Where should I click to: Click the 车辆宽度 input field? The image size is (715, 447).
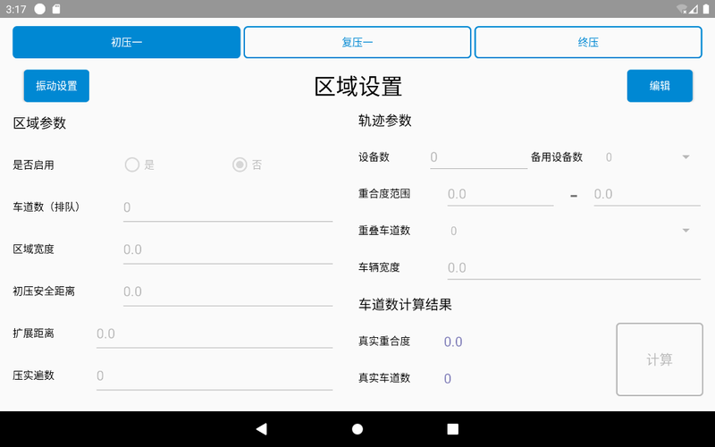tap(574, 267)
